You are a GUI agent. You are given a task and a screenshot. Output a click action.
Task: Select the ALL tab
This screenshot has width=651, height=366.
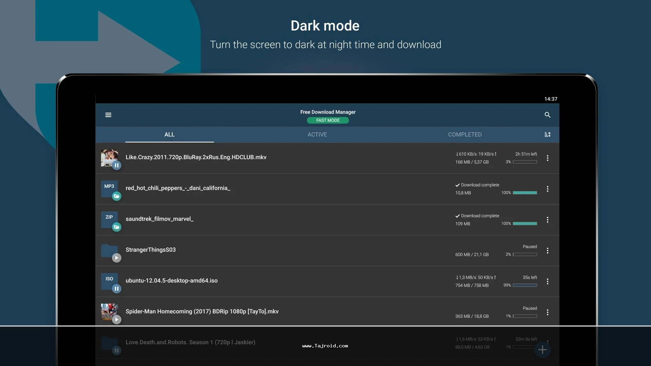(x=169, y=135)
